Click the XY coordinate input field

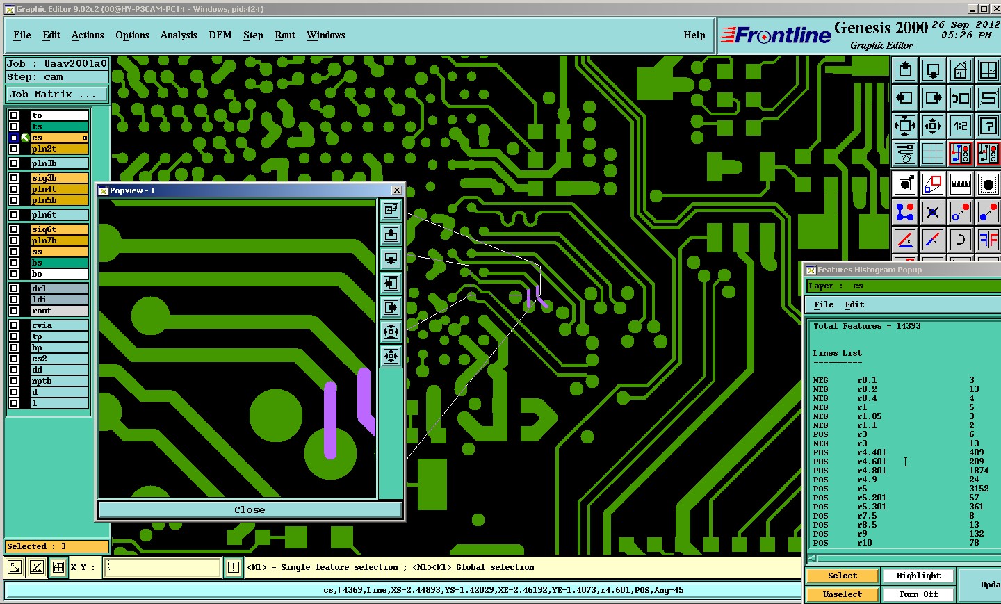point(163,567)
